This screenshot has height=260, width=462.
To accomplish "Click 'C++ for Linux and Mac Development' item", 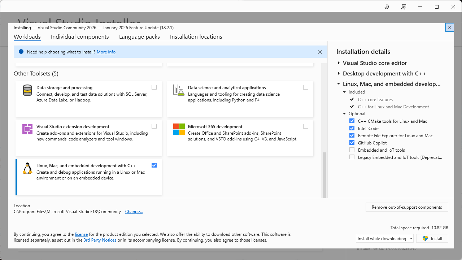I will [x=393, y=107].
